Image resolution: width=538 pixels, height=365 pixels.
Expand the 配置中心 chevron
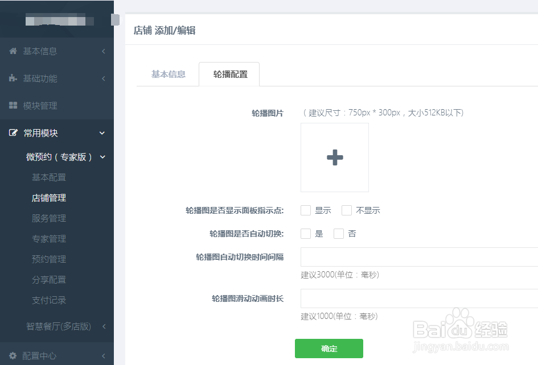[x=103, y=356]
